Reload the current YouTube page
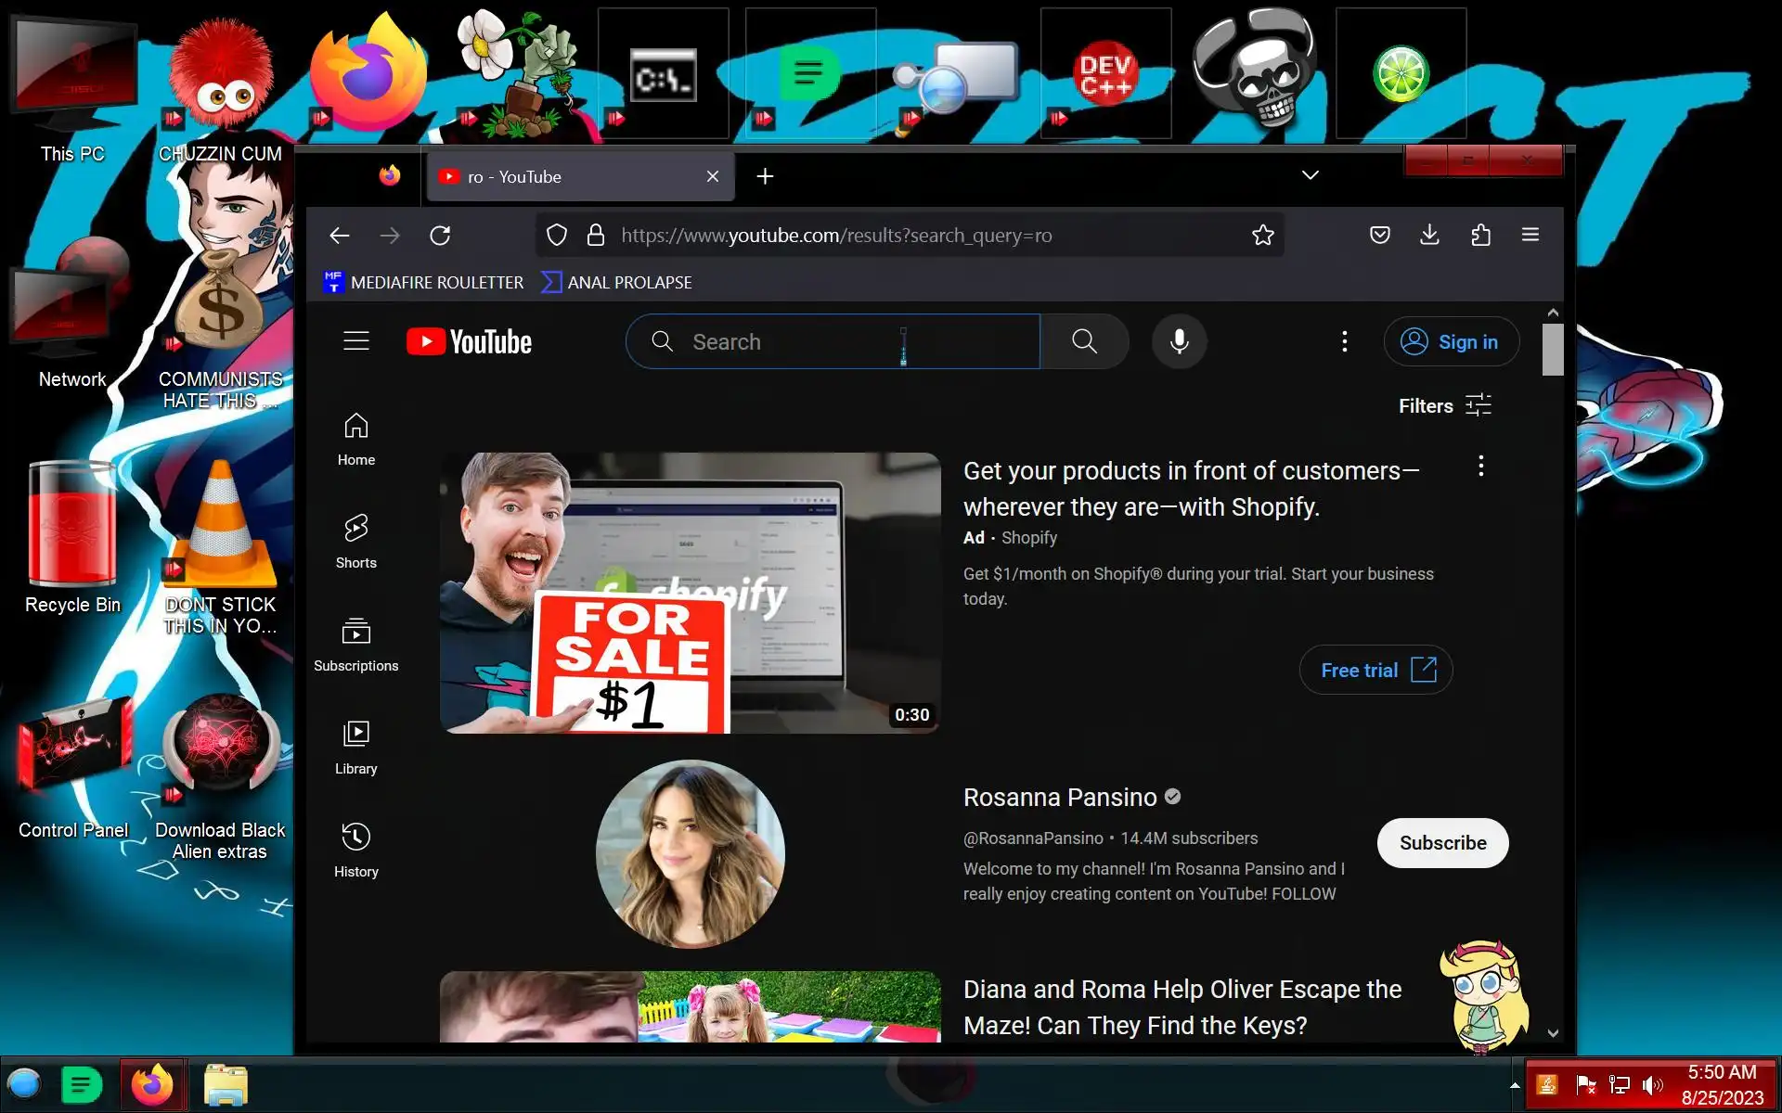Viewport: 1782px width, 1113px height. [x=440, y=236]
